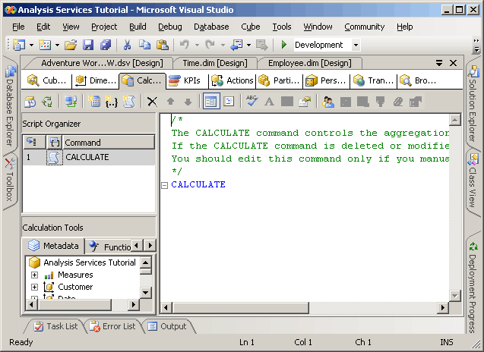Click the metadata tree scroll-down arrow
484x352 pixels.
click(146, 293)
